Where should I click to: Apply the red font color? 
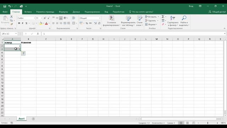pos(46,23)
